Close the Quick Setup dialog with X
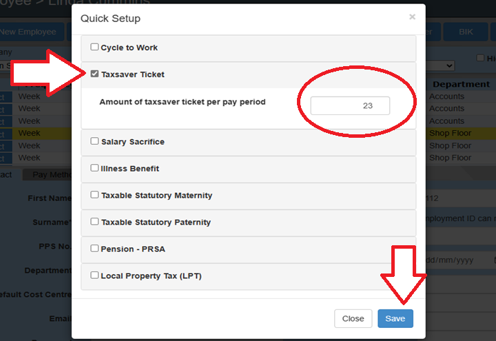 pos(412,17)
